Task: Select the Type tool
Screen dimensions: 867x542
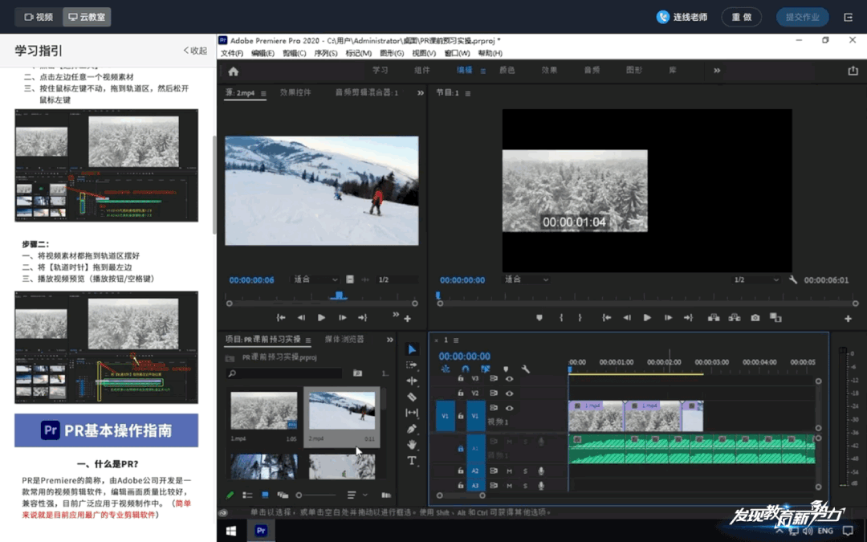Action: point(412,461)
